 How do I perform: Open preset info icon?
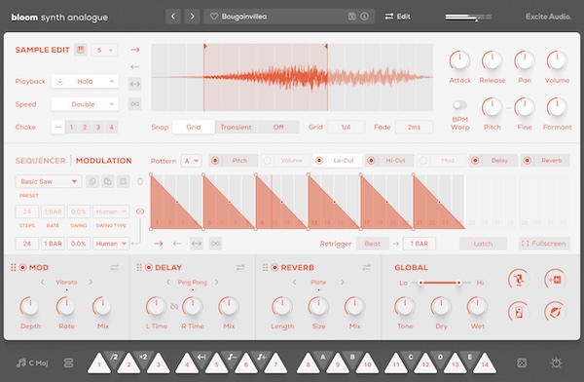click(x=365, y=17)
